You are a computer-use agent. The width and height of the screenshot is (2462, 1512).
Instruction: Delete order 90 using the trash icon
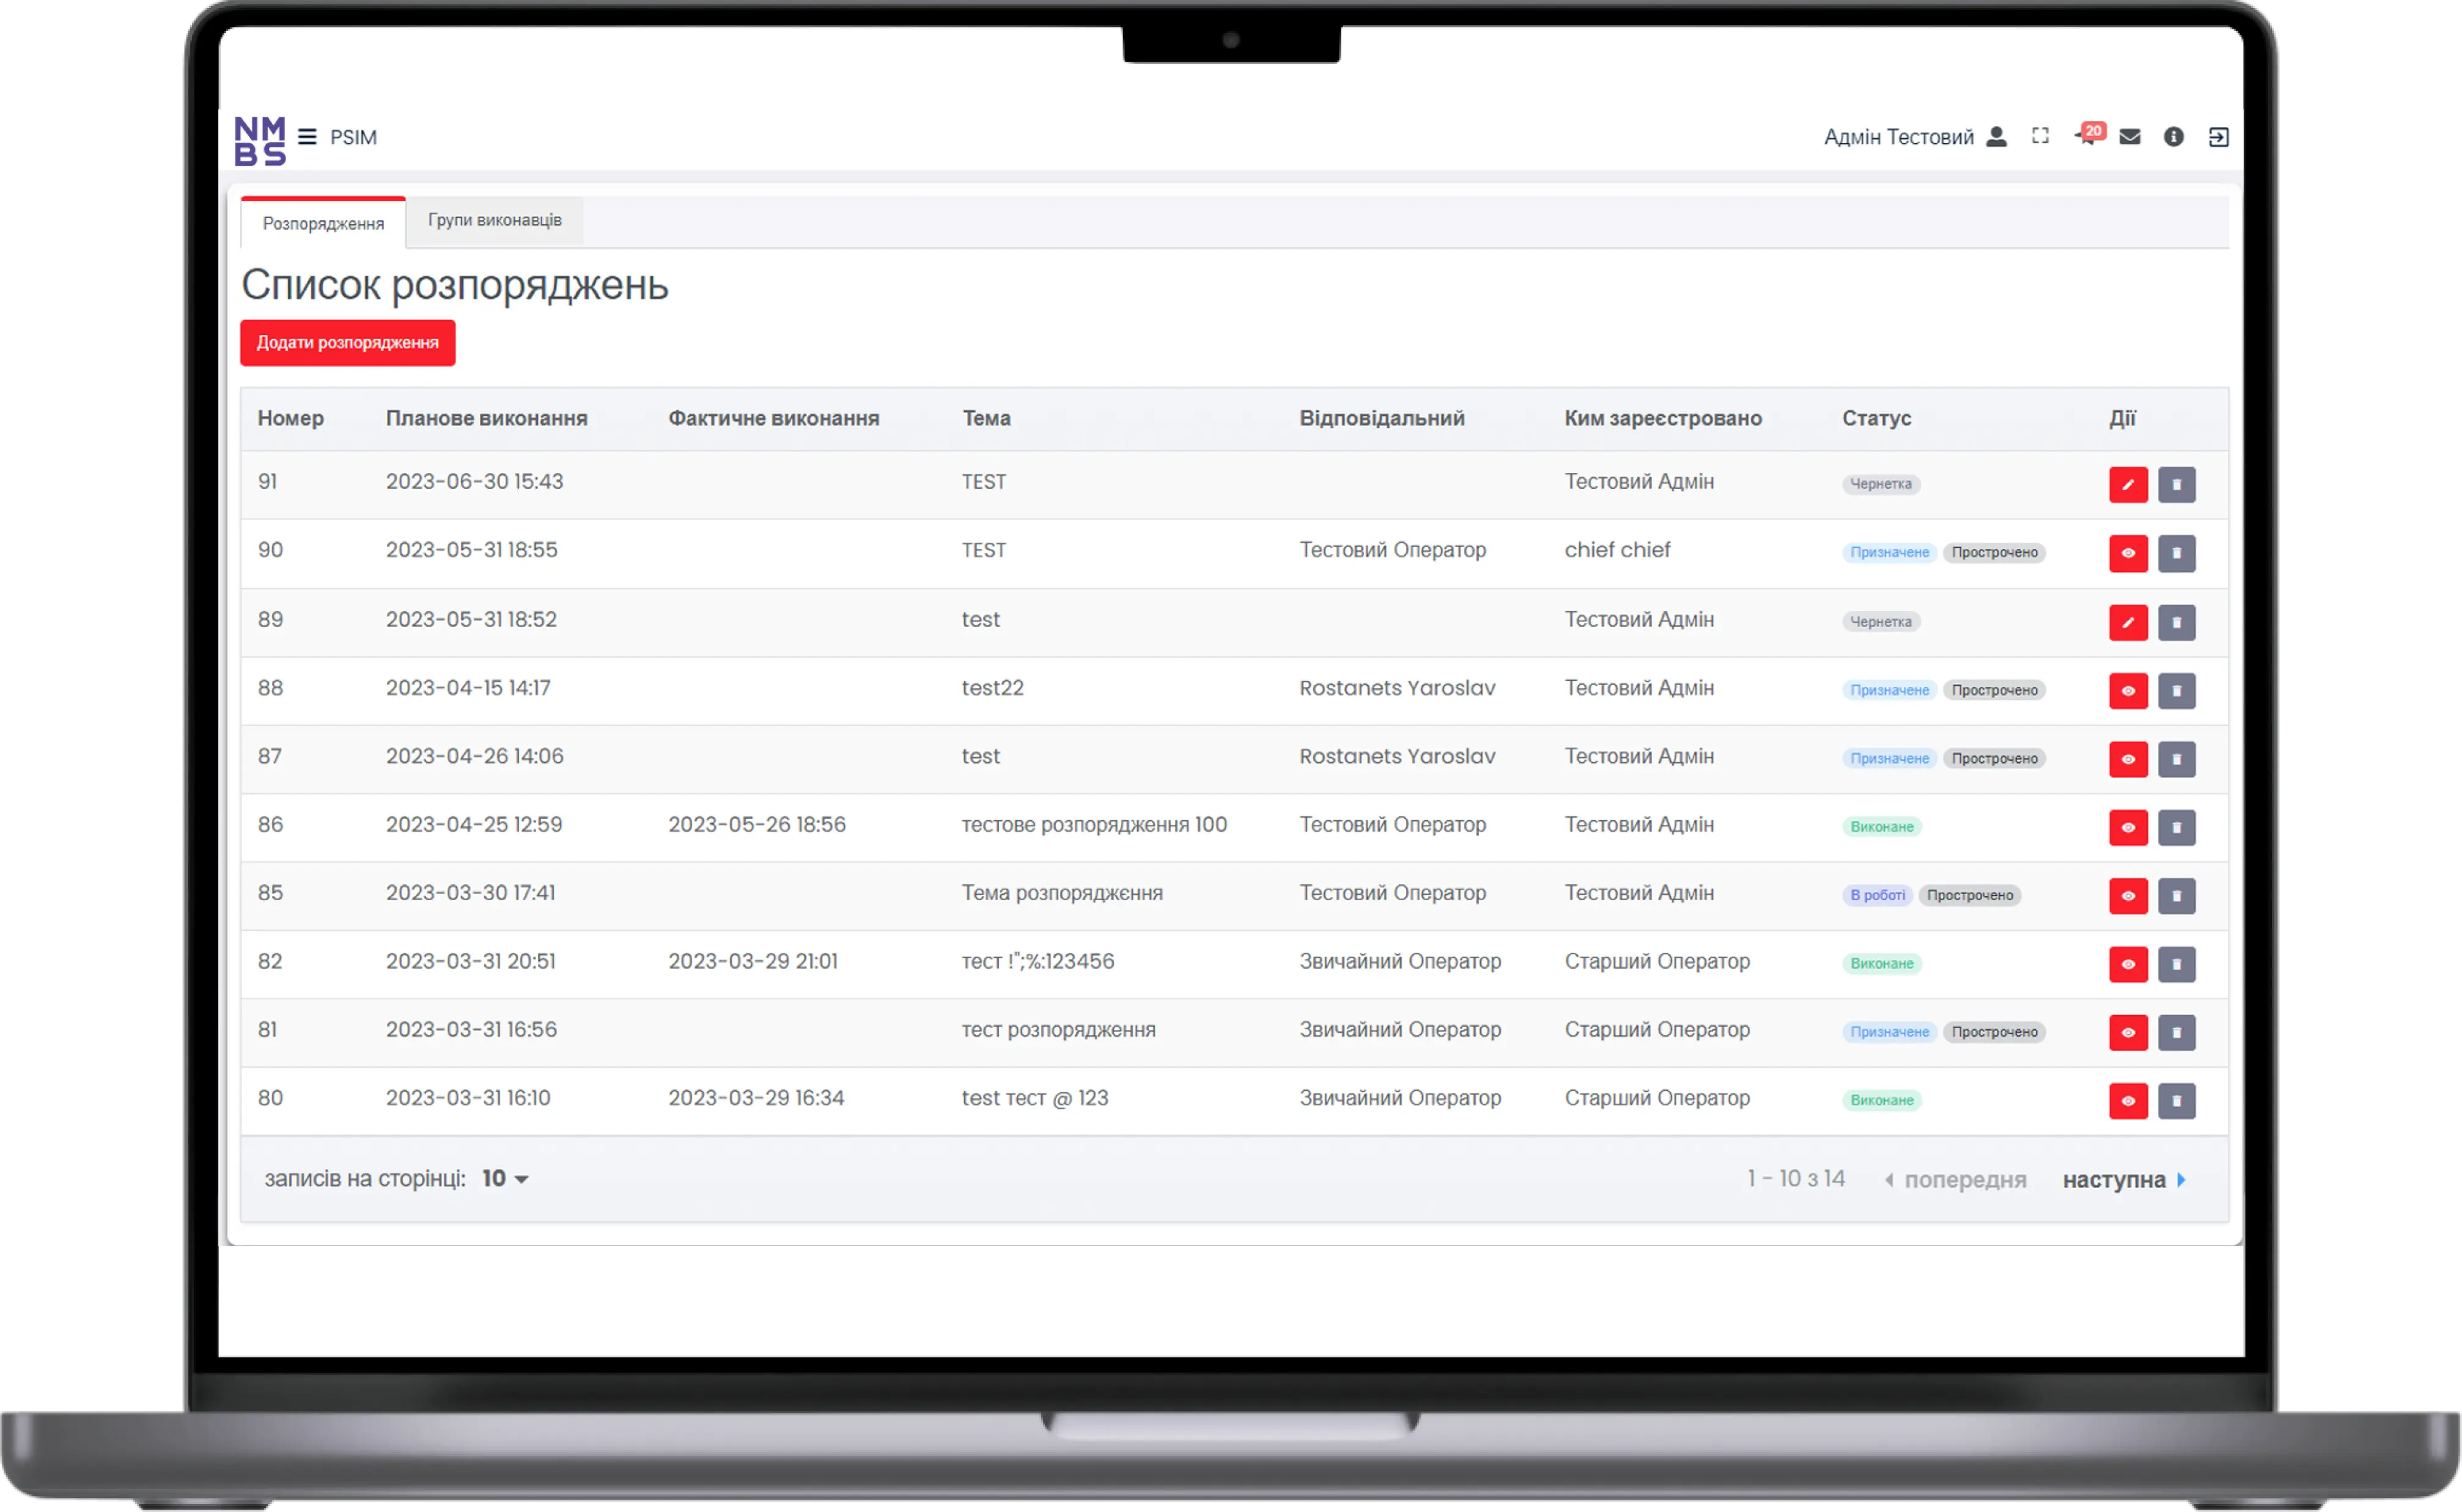tap(2178, 553)
